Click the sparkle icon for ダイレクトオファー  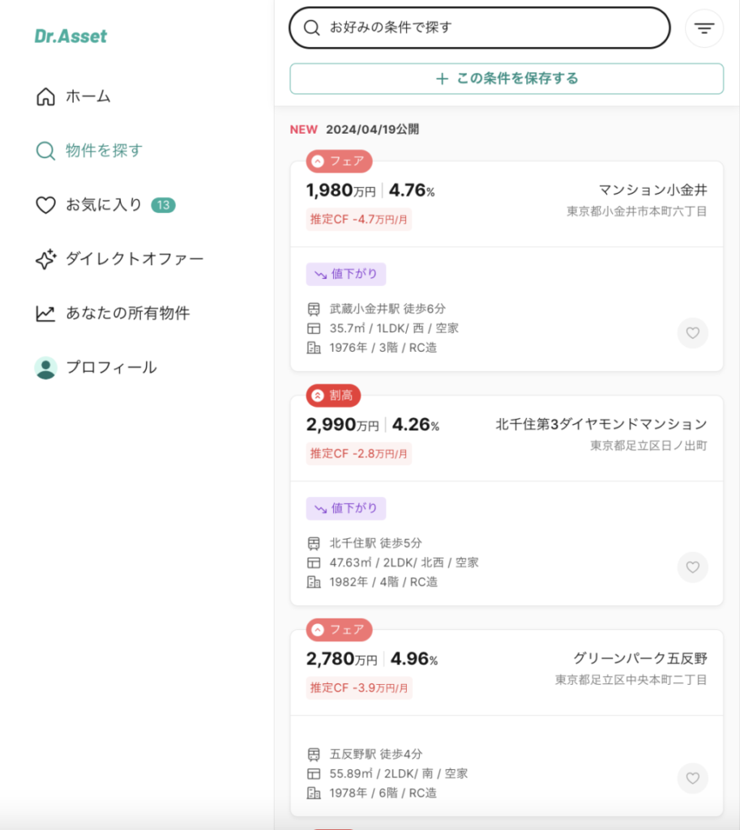tap(45, 259)
